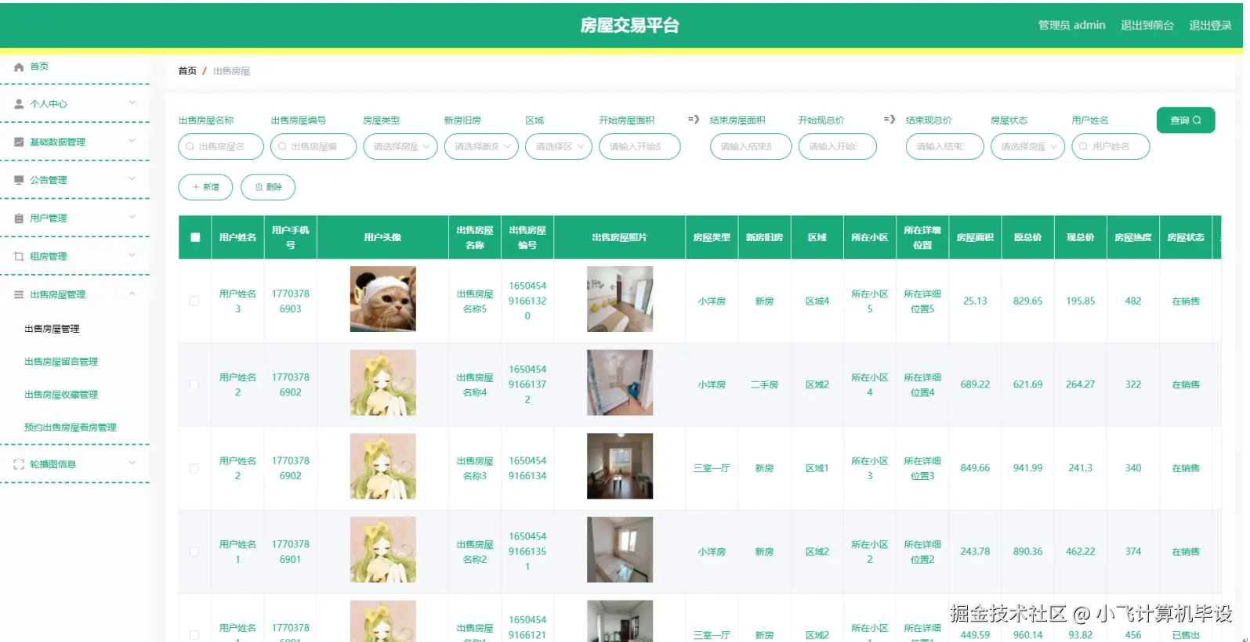
Task: Expand the 个人中心 sidebar menu
Action: pyautogui.click(x=75, y=103)
